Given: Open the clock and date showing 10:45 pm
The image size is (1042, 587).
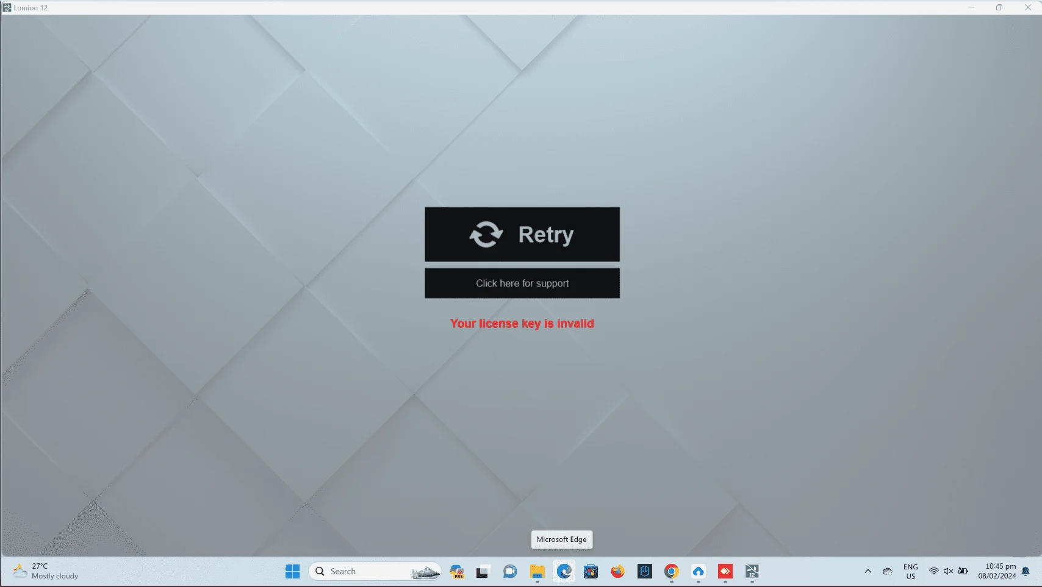Looking at the screenshot, I should [x=997, y=571].
